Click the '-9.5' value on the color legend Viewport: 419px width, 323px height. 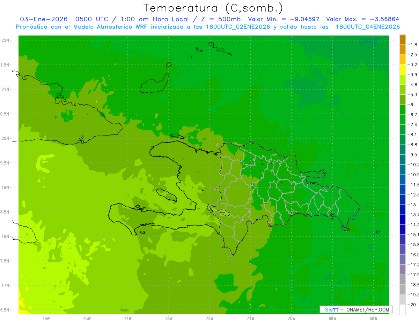(x=412, y=154)
